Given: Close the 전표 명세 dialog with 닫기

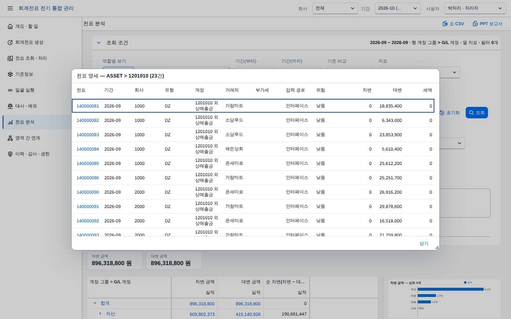Looking at the screenshot, I should [x=424, y=244].
